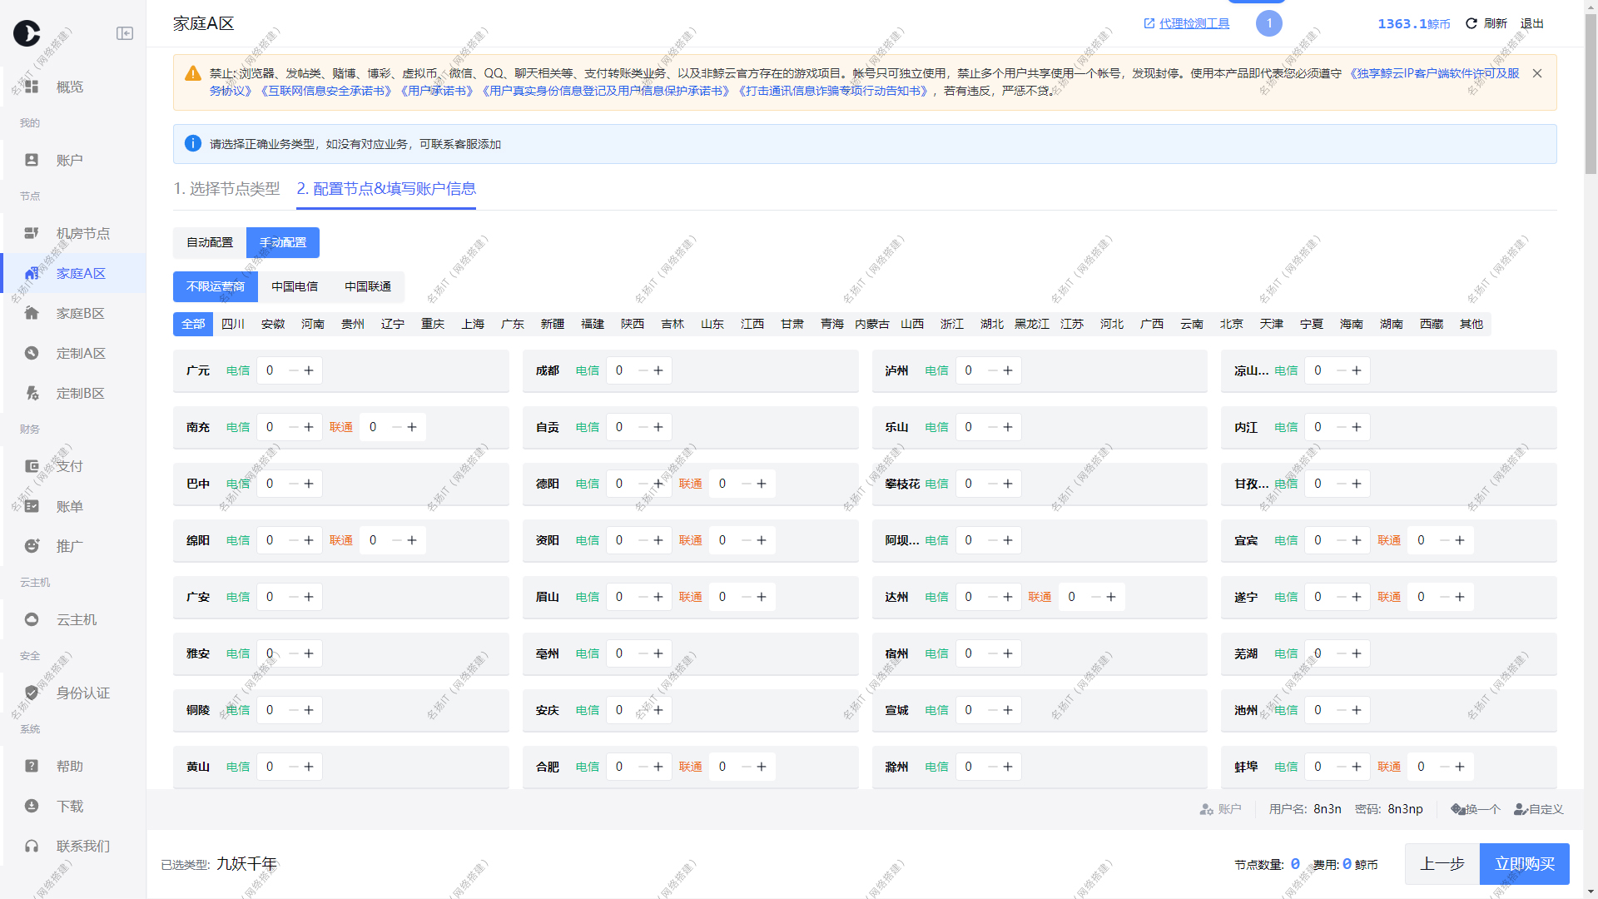Increase 成都 电信 node count
Image resolution: width=1598 pixels, height=899 pixels.
[658, 370]
